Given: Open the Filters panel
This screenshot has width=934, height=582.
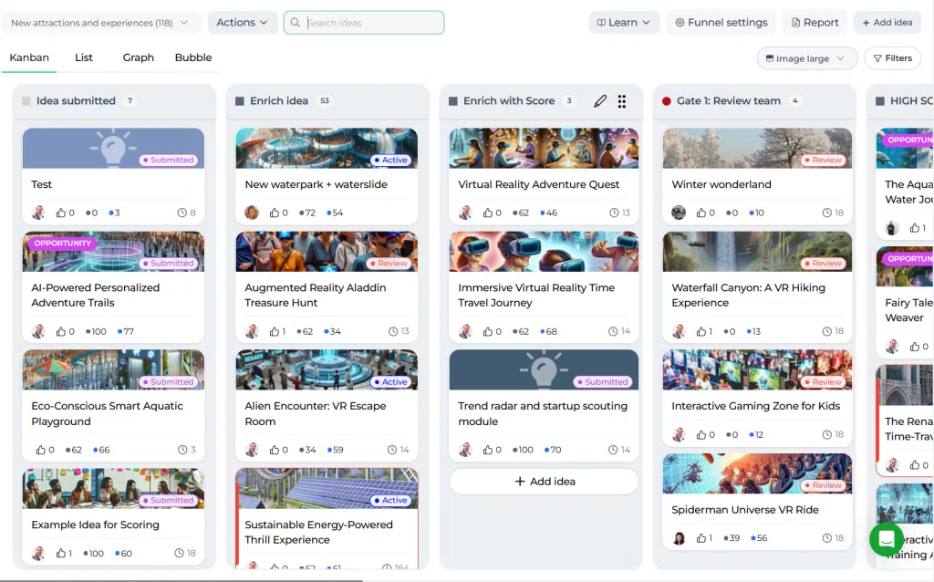Looking at the screenshot, I should click(892, 58).
